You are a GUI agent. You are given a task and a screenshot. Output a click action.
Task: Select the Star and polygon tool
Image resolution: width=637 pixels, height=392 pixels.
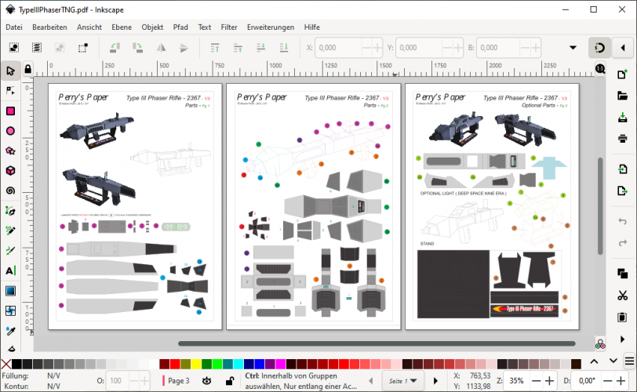click(10, 151)
